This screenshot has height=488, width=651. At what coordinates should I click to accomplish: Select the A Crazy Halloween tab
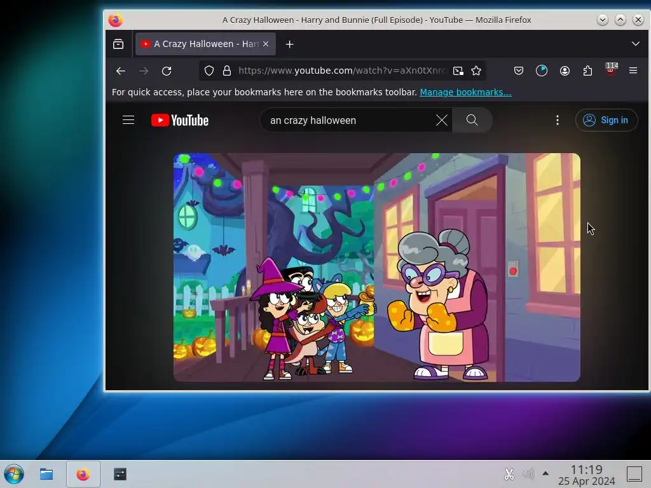tap(205, 44)
